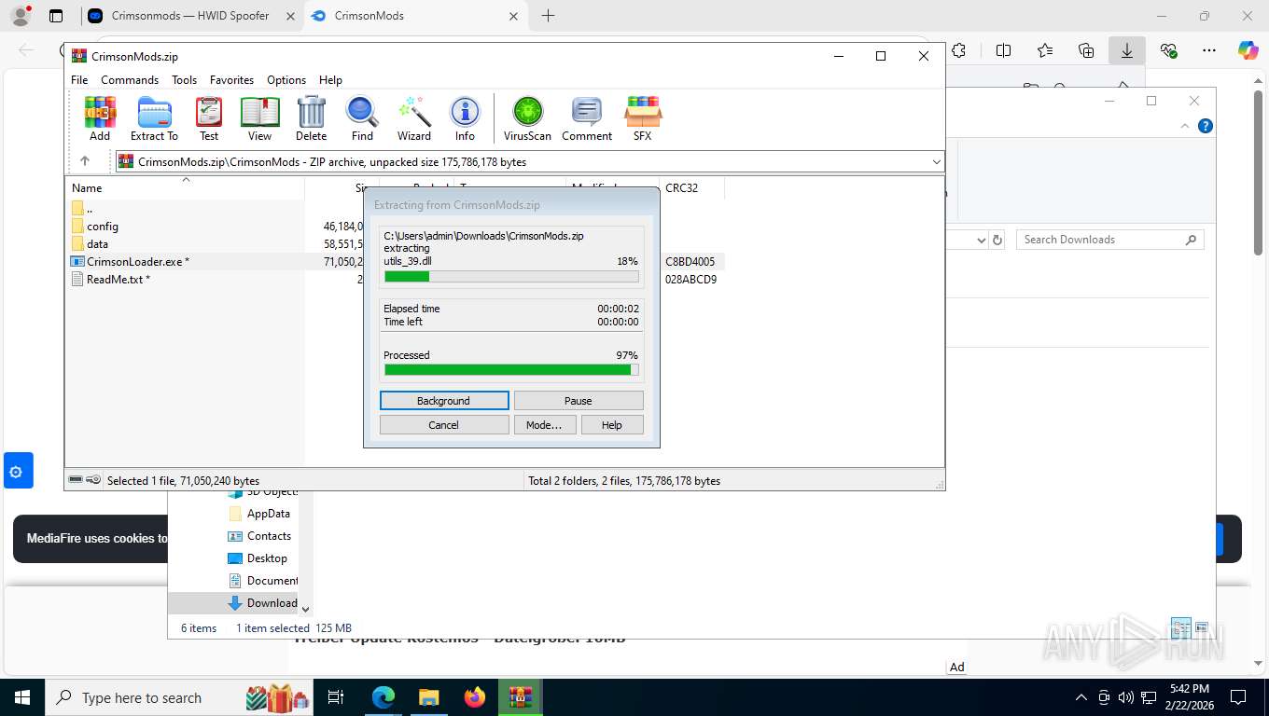The image size is (1269, 716).
Task: Click the Mode... button
Action: (x=544, y=424)
